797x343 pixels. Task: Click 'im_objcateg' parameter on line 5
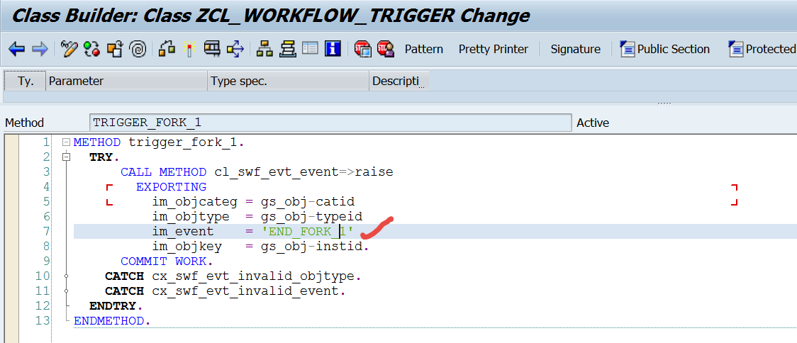point(195,202)
